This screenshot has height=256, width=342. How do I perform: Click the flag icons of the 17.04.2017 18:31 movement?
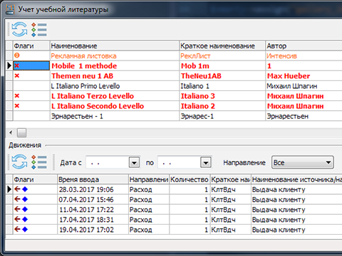(21, 219)
